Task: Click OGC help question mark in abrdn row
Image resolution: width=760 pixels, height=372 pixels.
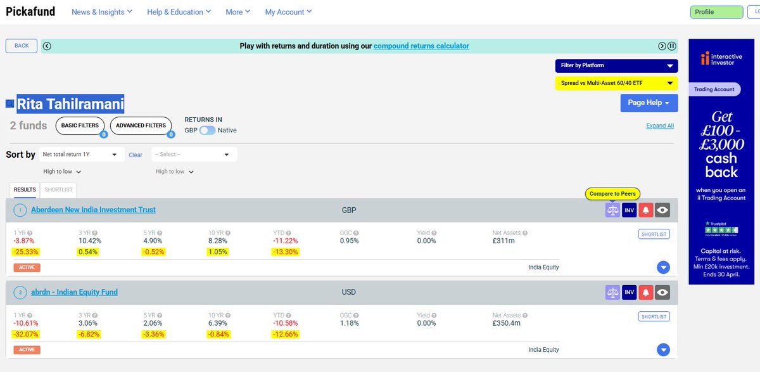Action: pos(356,315)
